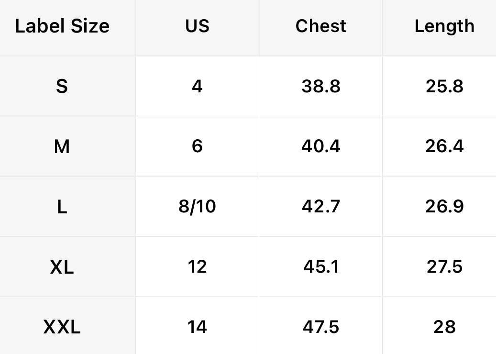Click length value 25.8
The height and width of the screenshot is (354, 496).
[444, 87]
